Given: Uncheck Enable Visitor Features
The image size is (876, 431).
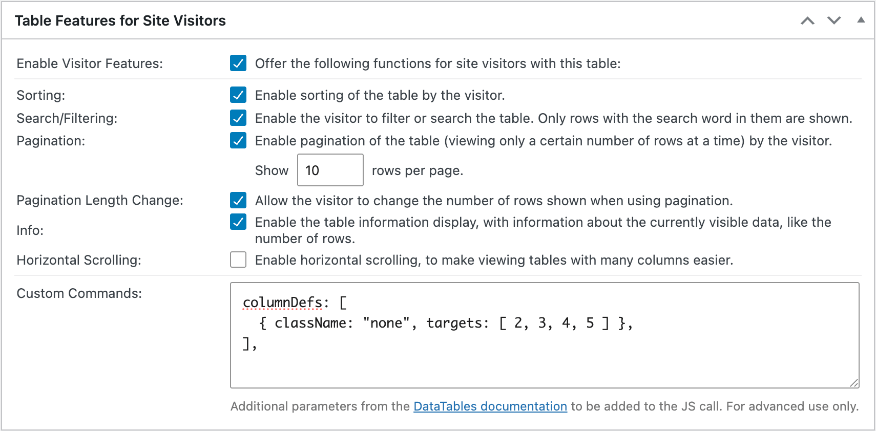Looking at the screenshot, I should point(238,63).
